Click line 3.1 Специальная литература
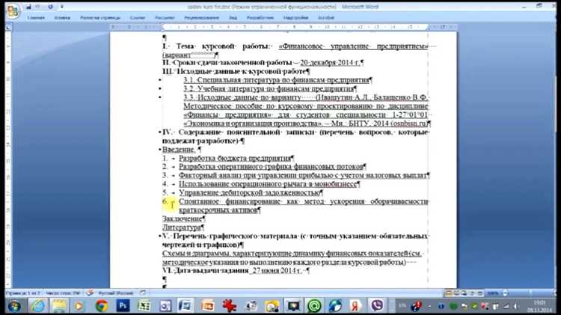This screenshot has height=315, width=561. (x=276, y=80)
